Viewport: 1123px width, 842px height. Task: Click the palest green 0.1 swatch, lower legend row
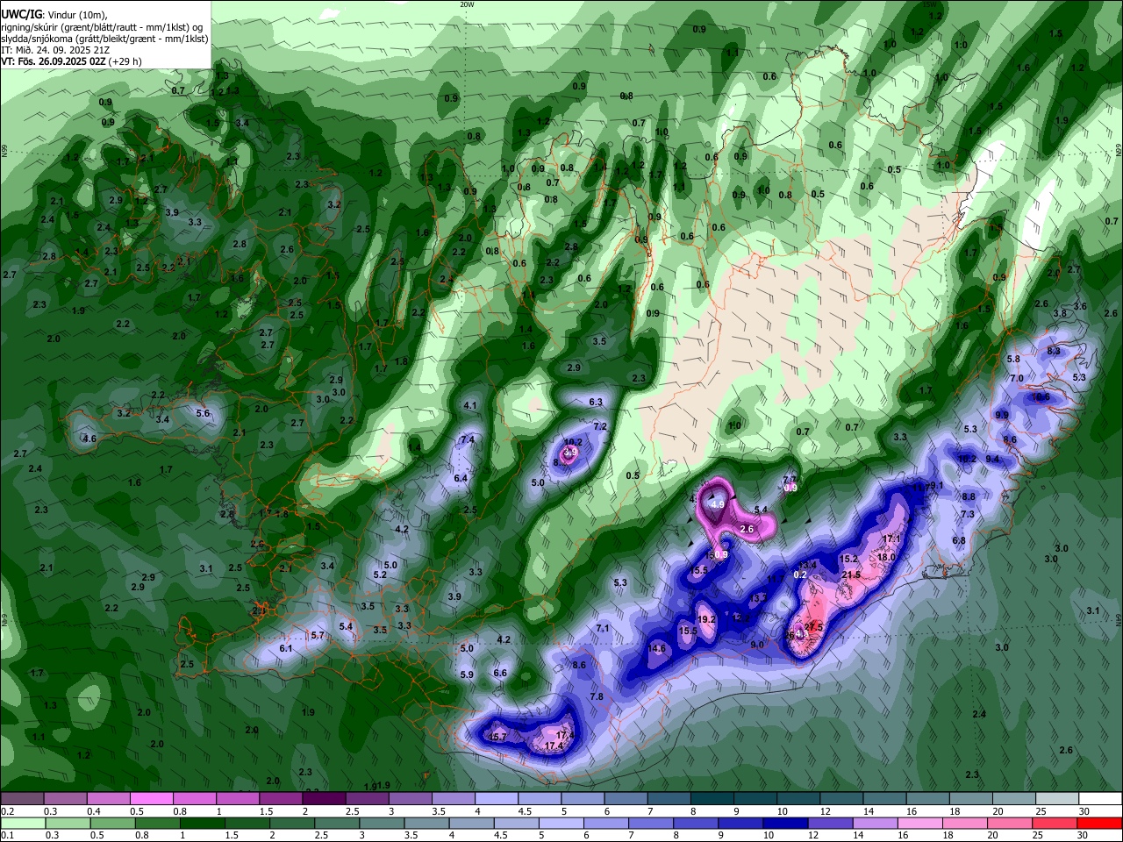(22, 824)
